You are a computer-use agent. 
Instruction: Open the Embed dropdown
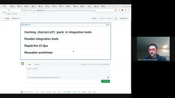point(94,18)
